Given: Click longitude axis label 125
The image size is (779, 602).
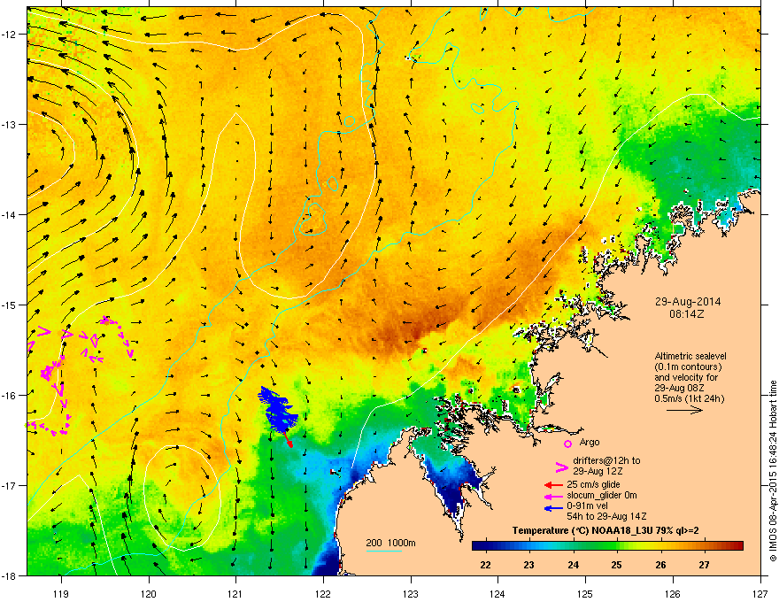Looking at the screenshot, I should coord(585,593).
